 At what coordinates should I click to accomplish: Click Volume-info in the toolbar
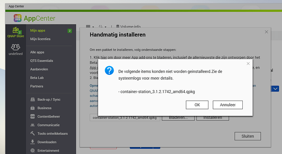point(128,27)
